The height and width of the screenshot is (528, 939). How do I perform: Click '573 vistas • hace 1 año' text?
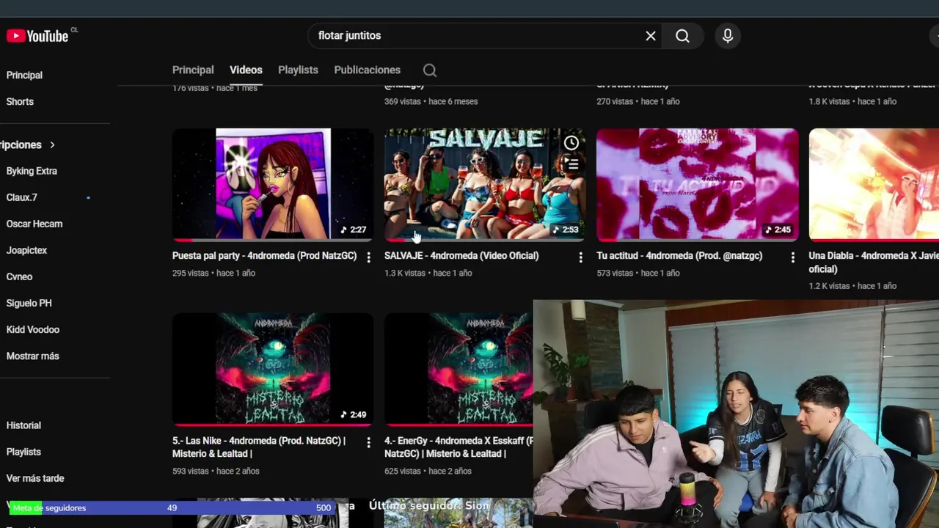click(638, 273)
